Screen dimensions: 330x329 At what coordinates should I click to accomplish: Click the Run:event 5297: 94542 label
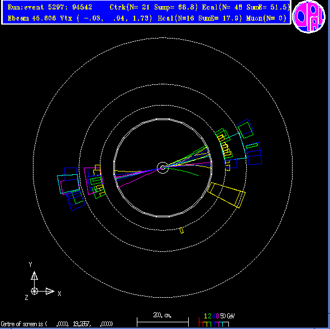(x=50, y=7)
